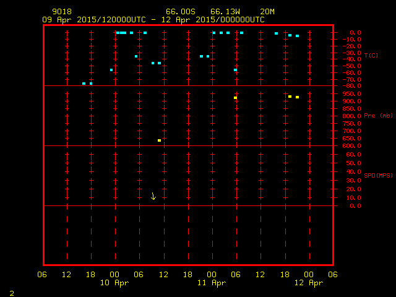Click the 12 Apr date label
The image size is (396, 297).
308,283
